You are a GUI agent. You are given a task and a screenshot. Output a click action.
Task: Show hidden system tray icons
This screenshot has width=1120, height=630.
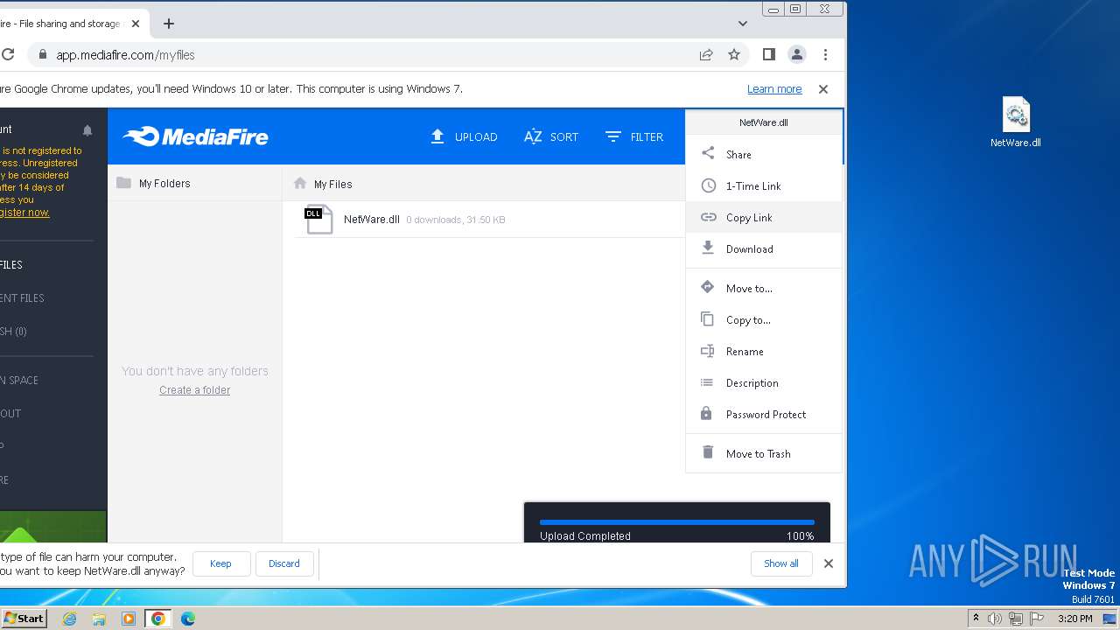coord(976,619)
